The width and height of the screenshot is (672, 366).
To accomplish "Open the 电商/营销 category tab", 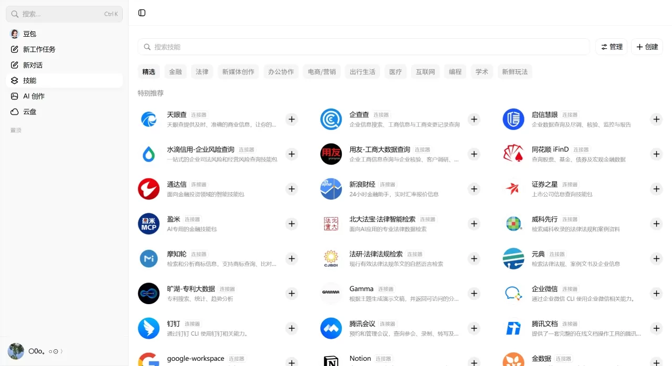I will tap(322, 72).
